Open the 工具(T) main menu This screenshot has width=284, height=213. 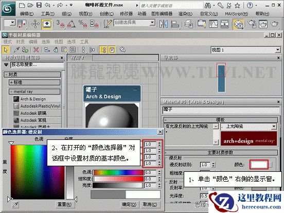click(x=48, y=14)
